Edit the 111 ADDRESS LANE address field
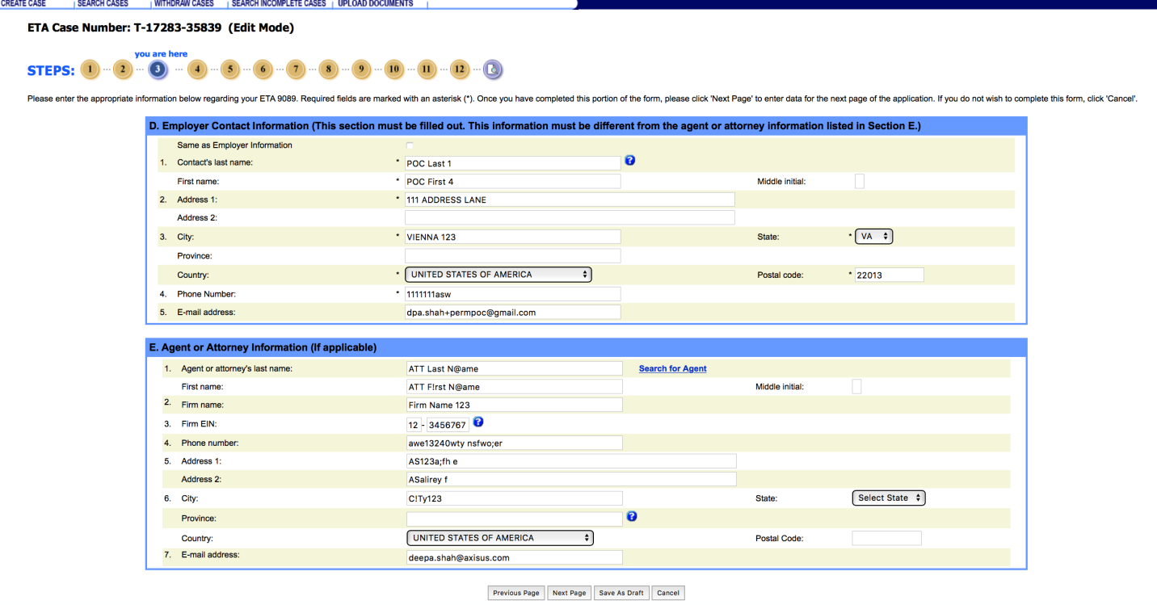Screen dimensions: 1157x605 570,200
